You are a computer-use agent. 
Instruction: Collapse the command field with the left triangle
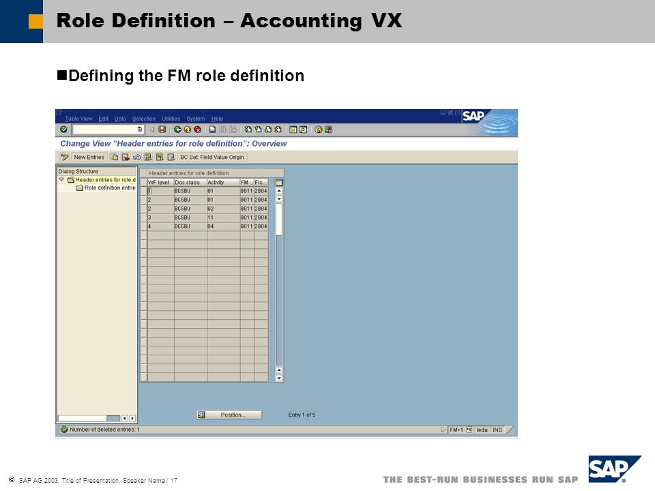[152, 130]
